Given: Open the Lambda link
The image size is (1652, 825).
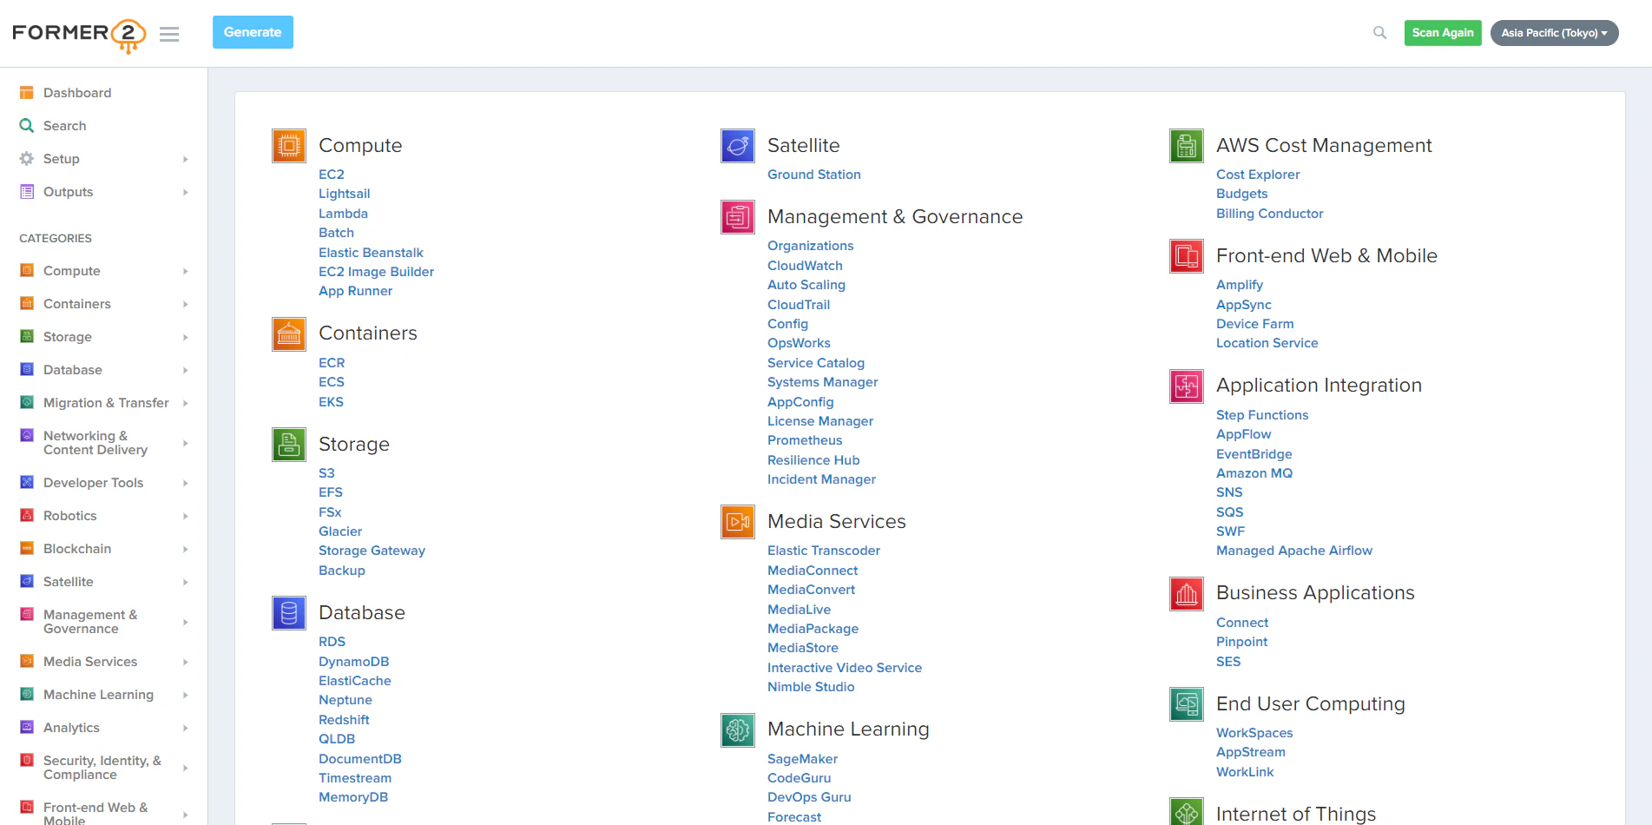Looking at the screenshot, I should (343, 214).
